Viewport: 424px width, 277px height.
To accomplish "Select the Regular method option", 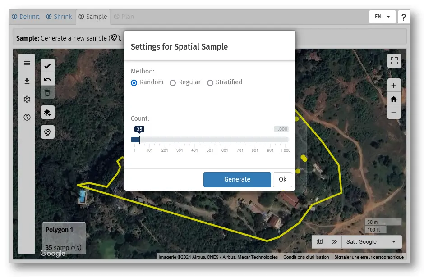I will (x=173, y=83).
